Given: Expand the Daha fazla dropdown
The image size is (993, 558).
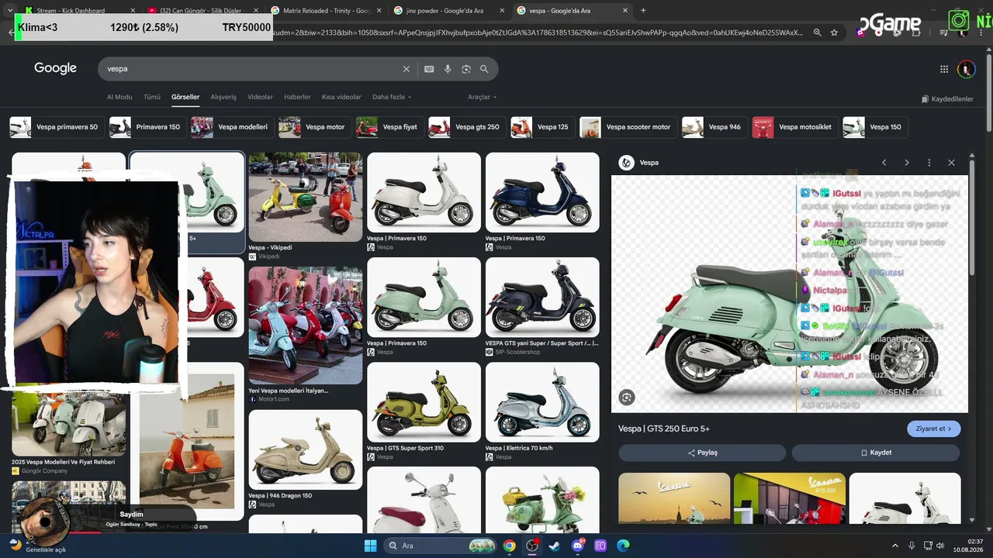Looking at the screenshot, I should click(x=392, y=97).
